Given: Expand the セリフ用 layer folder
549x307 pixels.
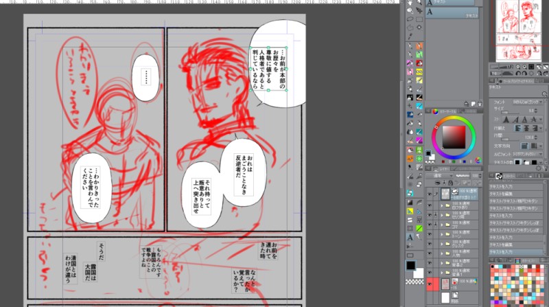Looking at the screenshot, I should pyautogui.click(x=442, y=215).
